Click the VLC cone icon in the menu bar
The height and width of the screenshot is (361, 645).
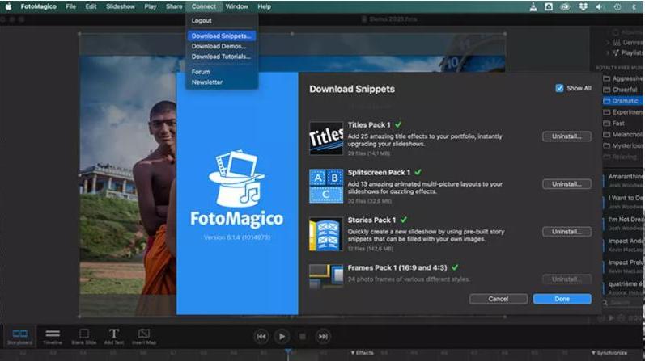point(533,6)
